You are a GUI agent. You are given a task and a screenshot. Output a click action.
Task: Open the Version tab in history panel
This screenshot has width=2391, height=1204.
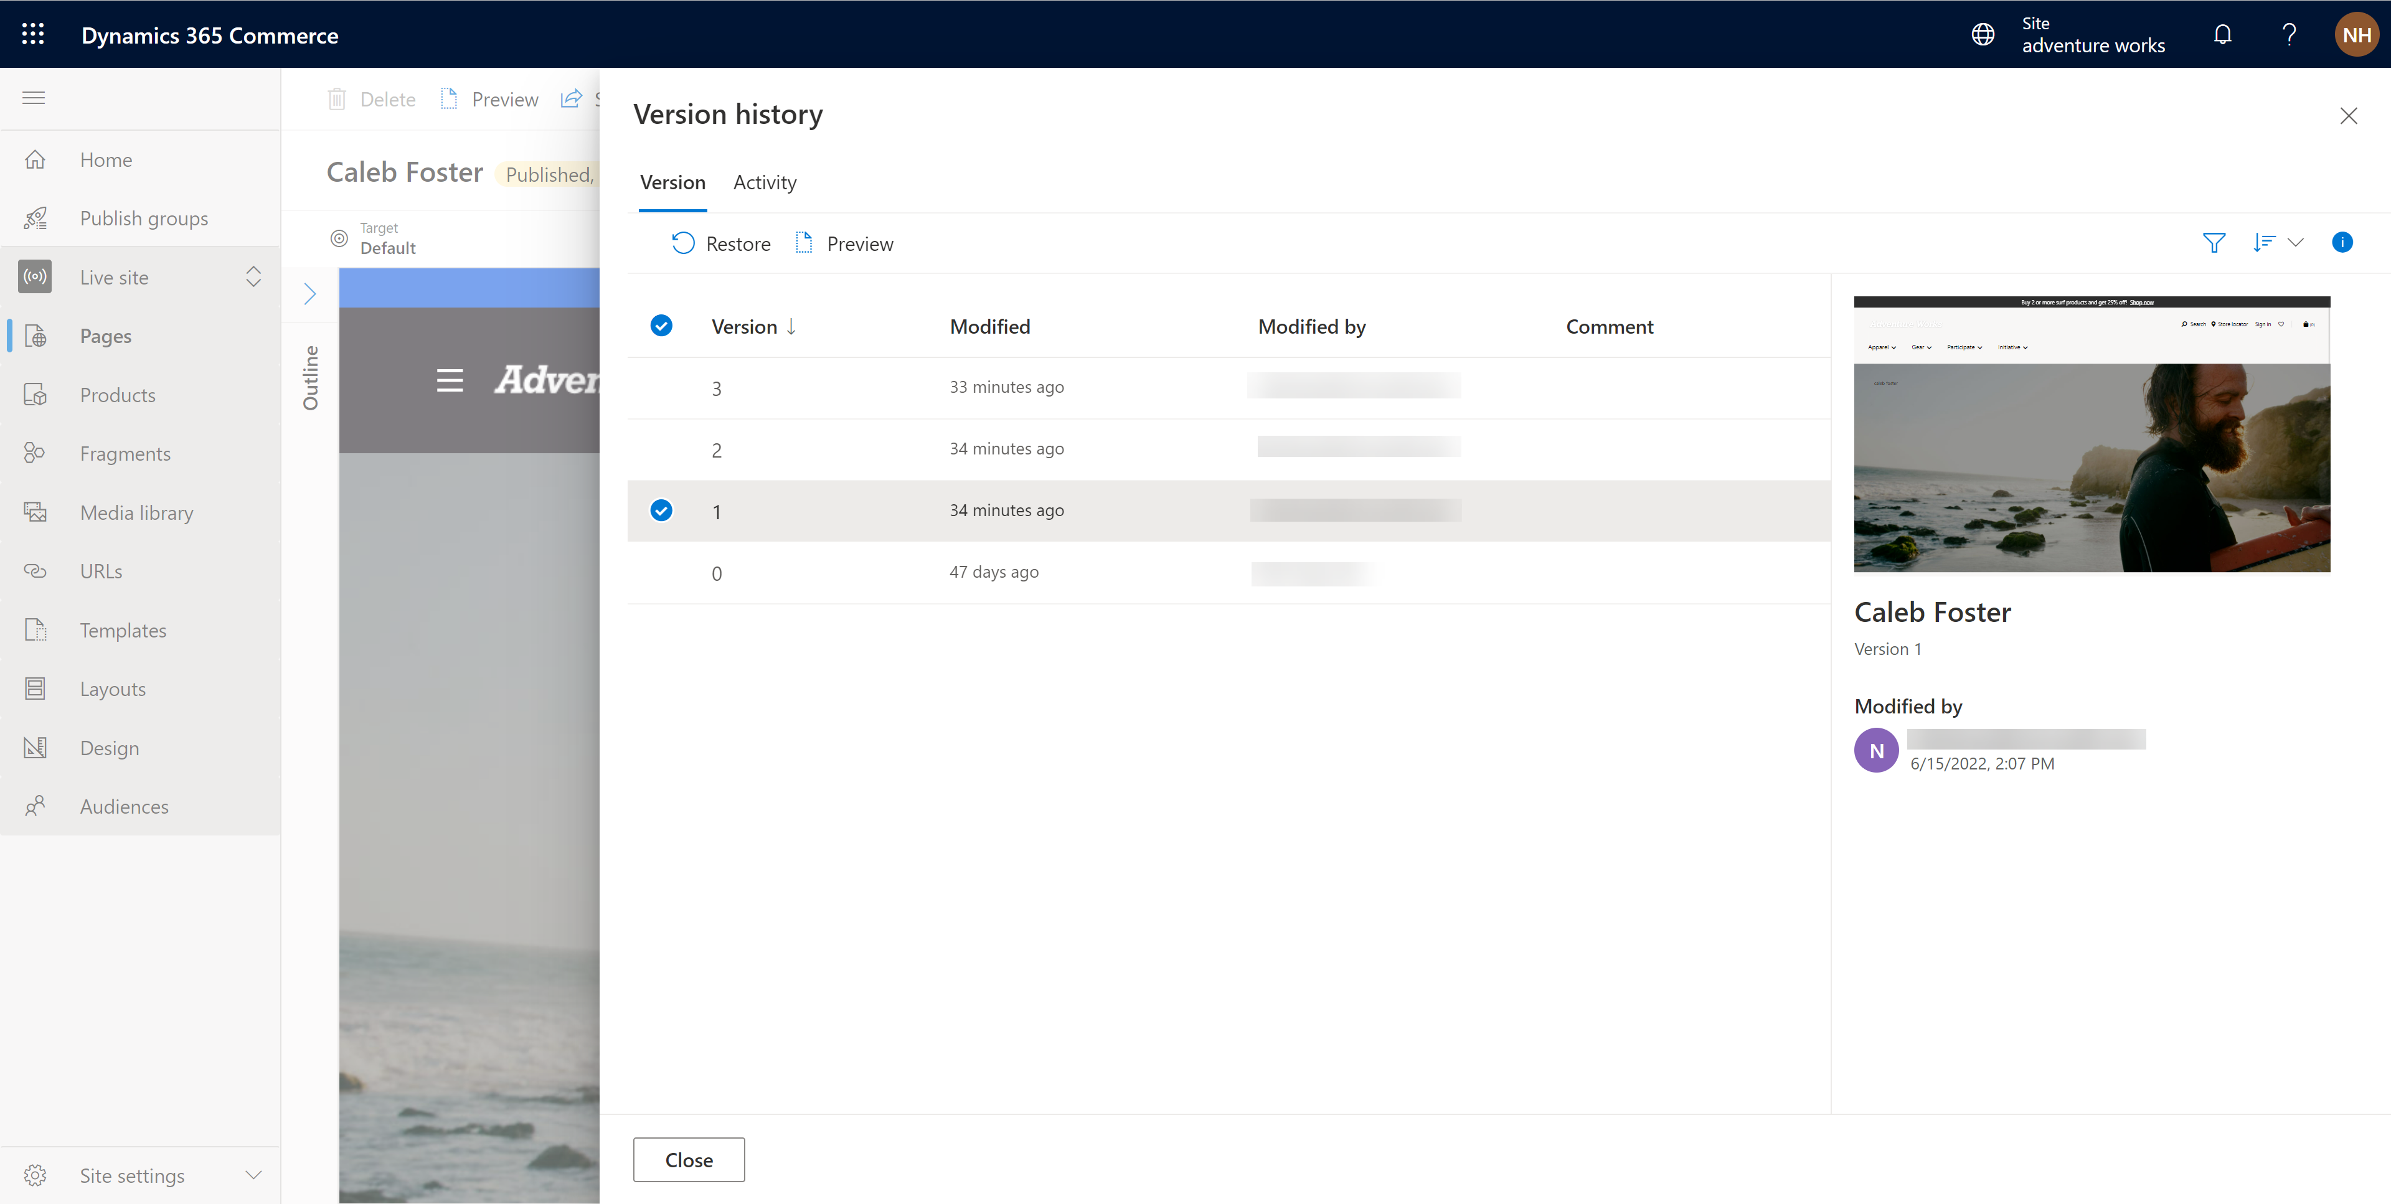671,181
